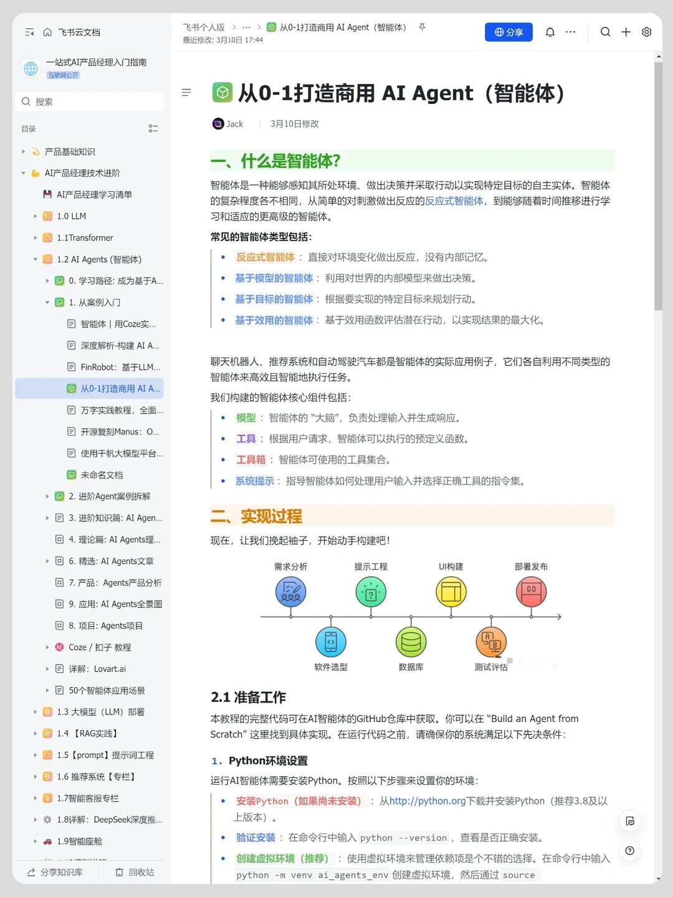Click the 软件选型 diagram icon
Viewport: 673px width, 897px height.
tap(331, 642)
